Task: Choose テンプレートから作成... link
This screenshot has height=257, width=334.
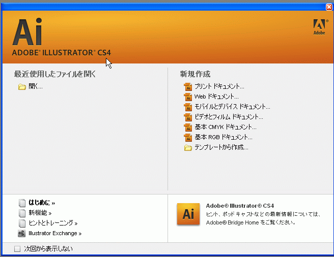Action: click(221, 147)
